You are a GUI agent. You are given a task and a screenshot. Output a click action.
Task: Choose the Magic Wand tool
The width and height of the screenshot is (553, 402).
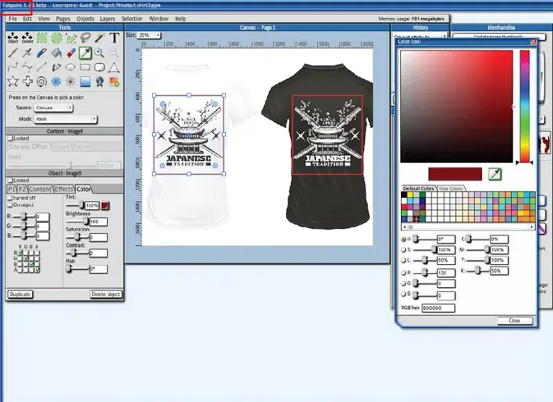100,37
